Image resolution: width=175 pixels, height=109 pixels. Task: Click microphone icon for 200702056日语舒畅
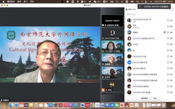click(168, 86)
